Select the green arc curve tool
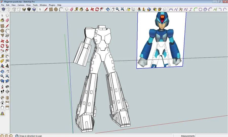Screen dimensions: 228x137 [x=195, y=9]
